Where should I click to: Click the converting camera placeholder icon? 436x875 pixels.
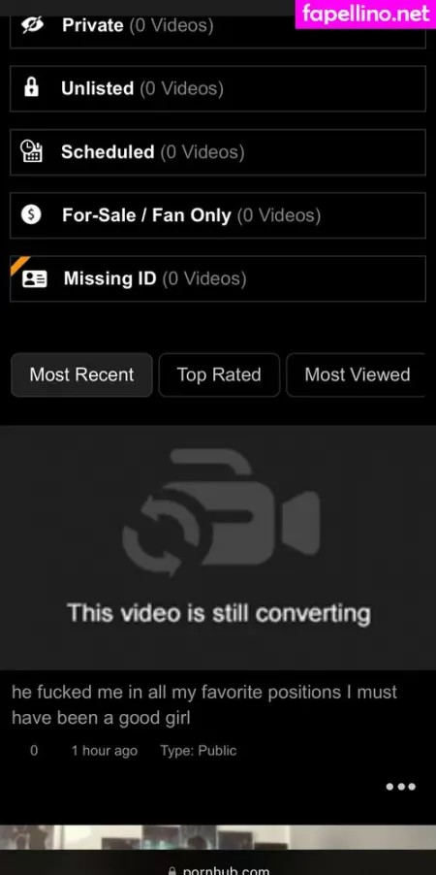[x=221, y=512]
